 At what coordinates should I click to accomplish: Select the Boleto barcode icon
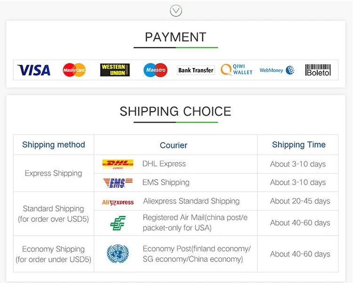[x=318, y=70]
